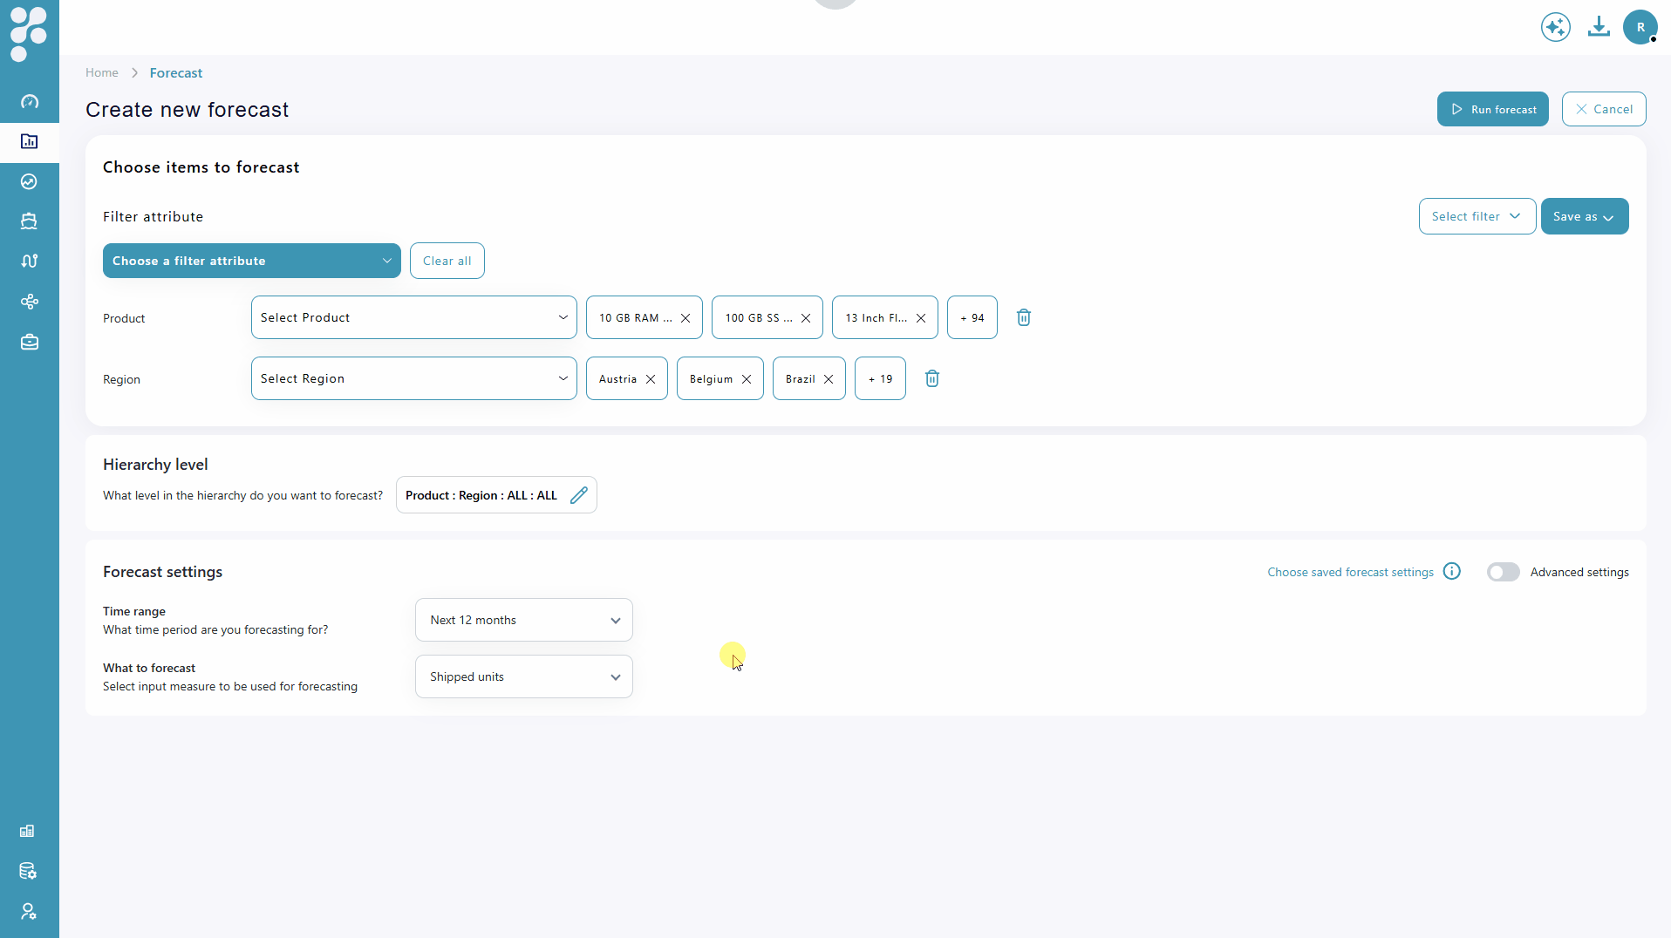
Task: Open the trend analytics circle icon in sidebar
Action: tap(30, 181)
